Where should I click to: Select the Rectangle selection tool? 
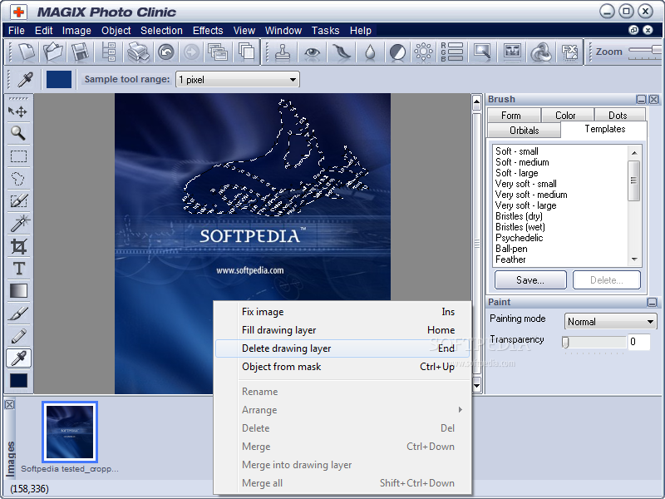18,156
